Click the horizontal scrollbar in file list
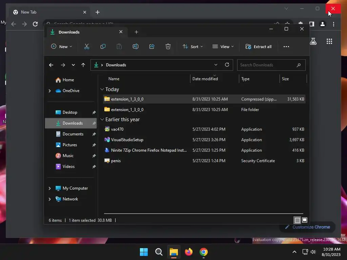This screenshot has width=347, height=260. [203, 214]
